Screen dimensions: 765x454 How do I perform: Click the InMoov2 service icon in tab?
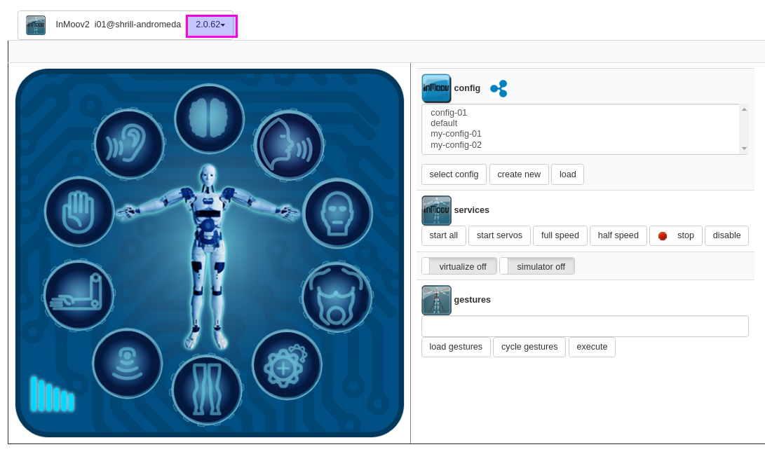click(36, 25)
